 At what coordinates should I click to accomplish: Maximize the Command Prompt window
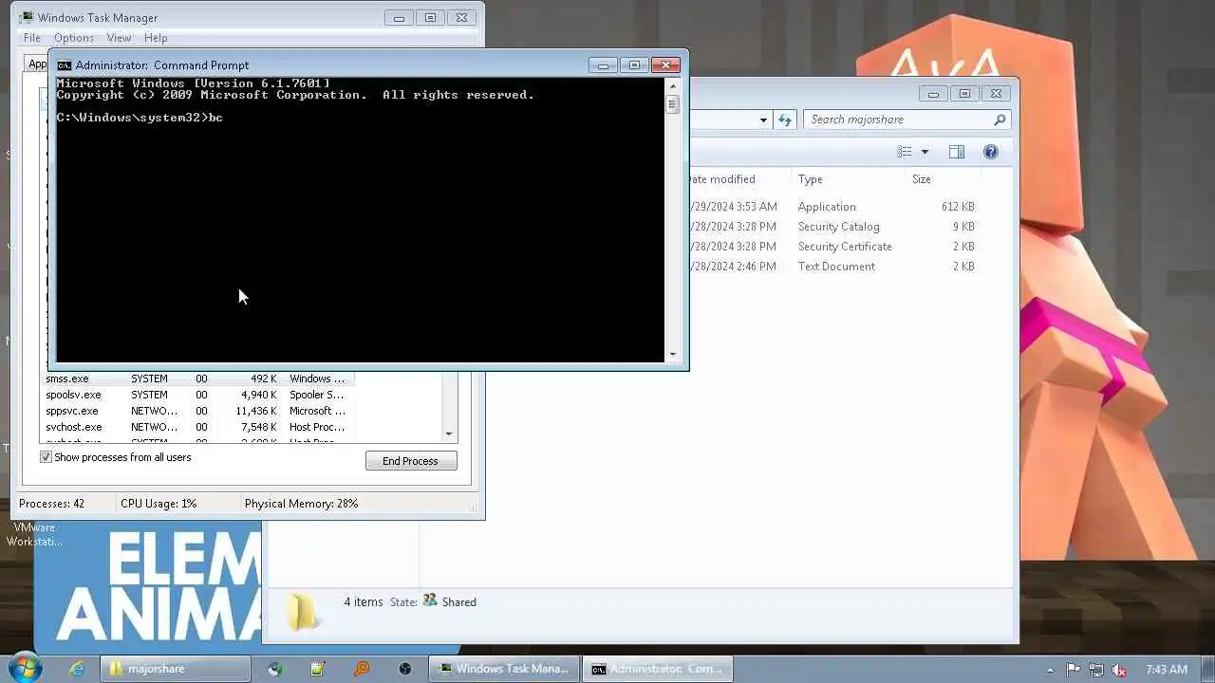pyautogui.click(x=634, y=65)
